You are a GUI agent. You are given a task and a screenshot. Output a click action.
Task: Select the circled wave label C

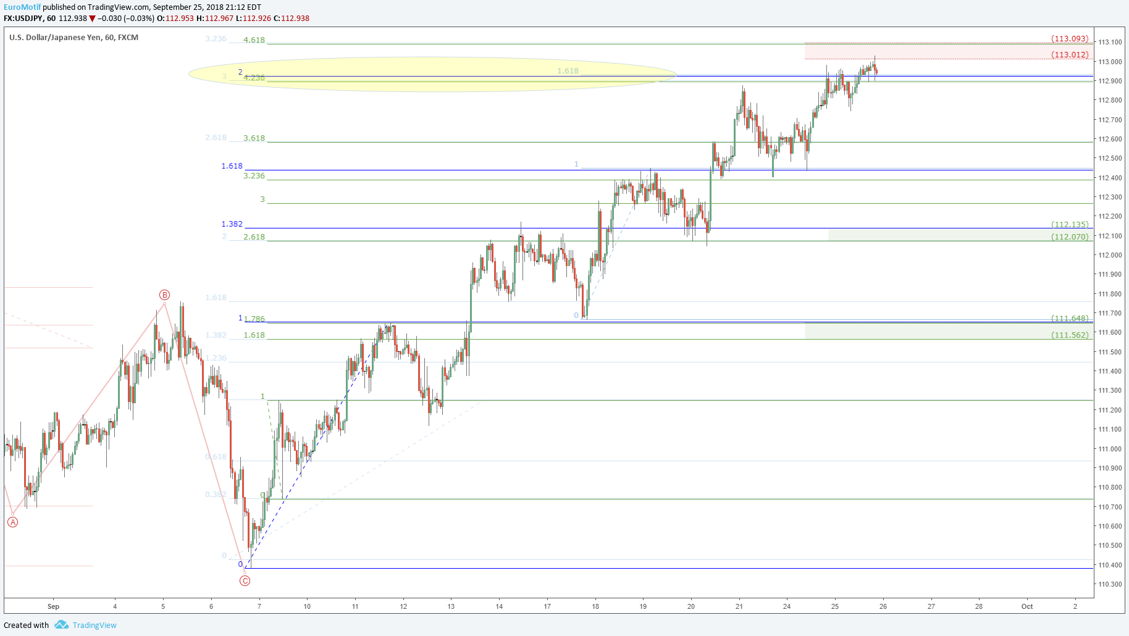(245, 580)
